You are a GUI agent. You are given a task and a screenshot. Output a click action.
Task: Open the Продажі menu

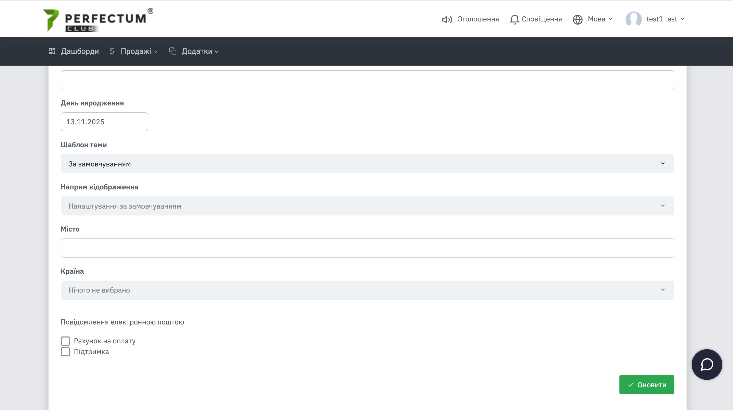(x=136, y=51)
